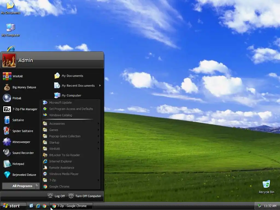Select My Computer desktop icon
This screenshot has height=210, width=280.
point(11,30)
